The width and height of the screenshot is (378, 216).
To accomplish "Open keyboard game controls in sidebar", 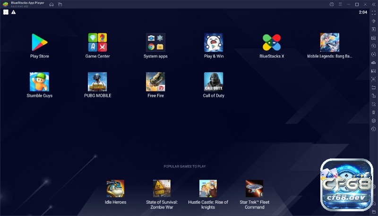I will pos(374,38).
